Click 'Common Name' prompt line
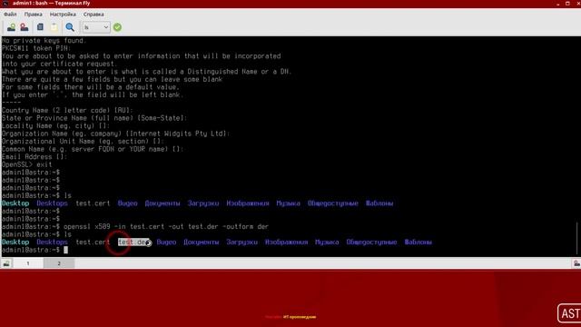This screenshot has width=581, height=327. tap(93, 149)
